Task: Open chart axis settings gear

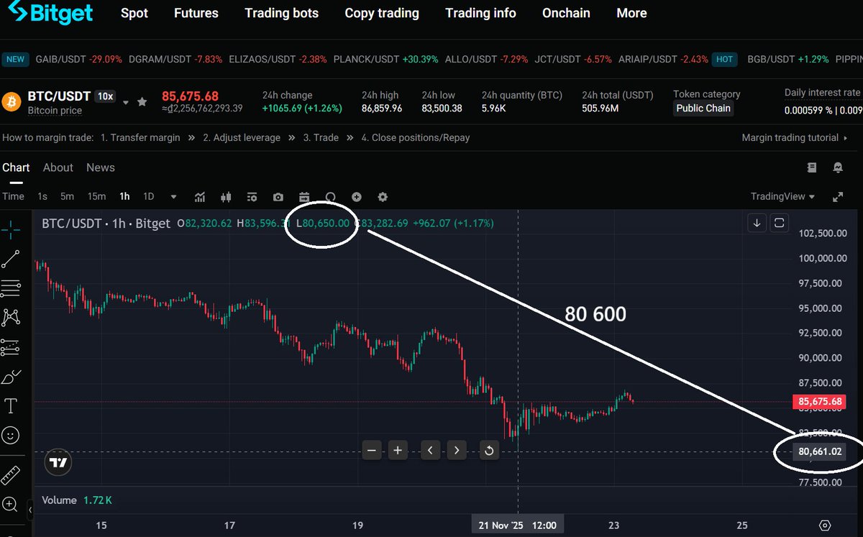Action: (825, 525)
